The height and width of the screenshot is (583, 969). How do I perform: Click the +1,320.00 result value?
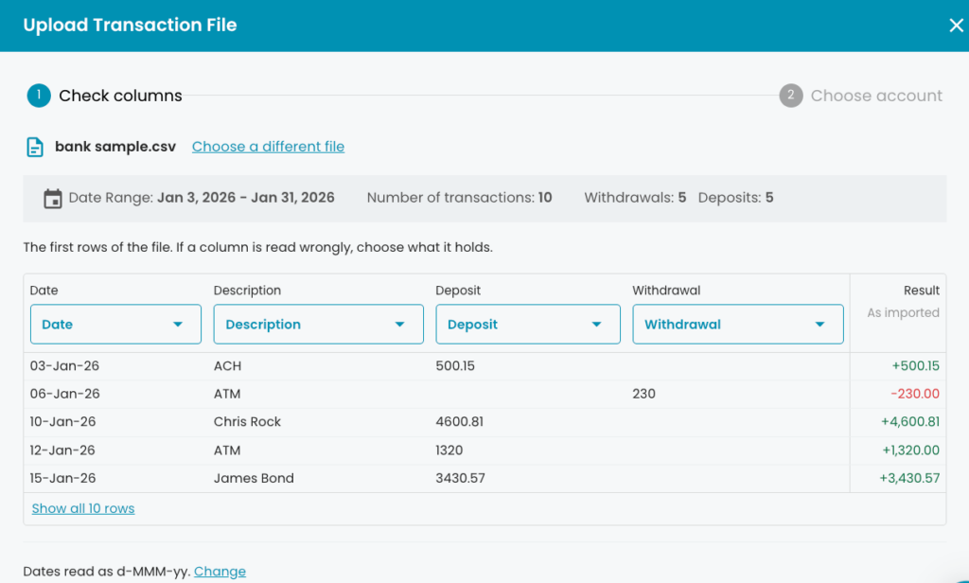pyautogui.click(x=911, y=450)
